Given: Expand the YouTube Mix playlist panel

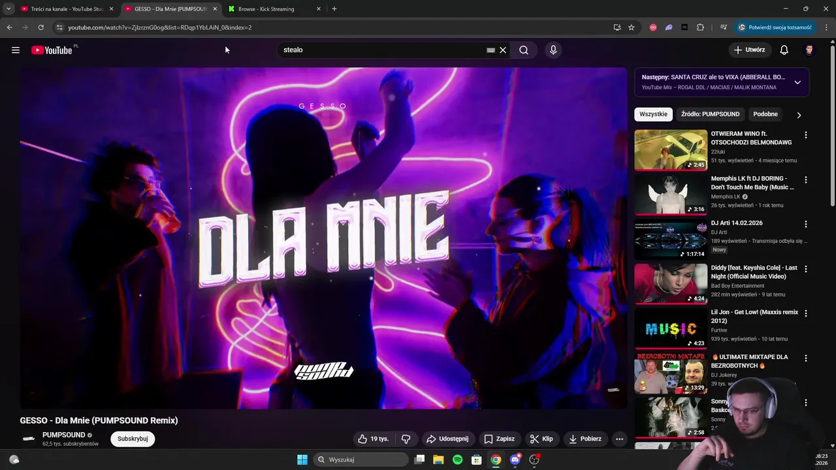Looking at the screenshot, I should pyautogui.click(x=797, y=82).
